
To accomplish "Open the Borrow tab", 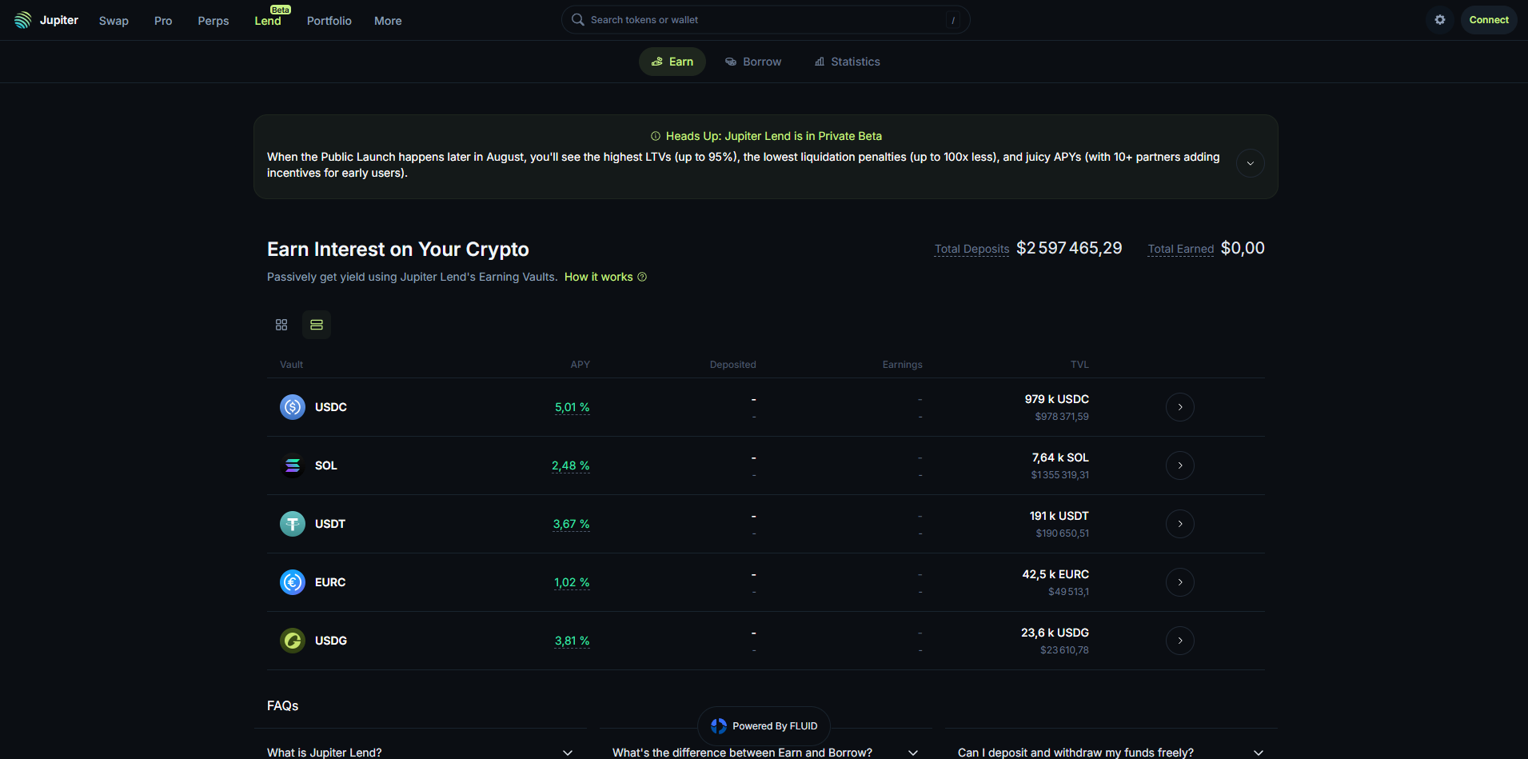I will coord(753,62).
